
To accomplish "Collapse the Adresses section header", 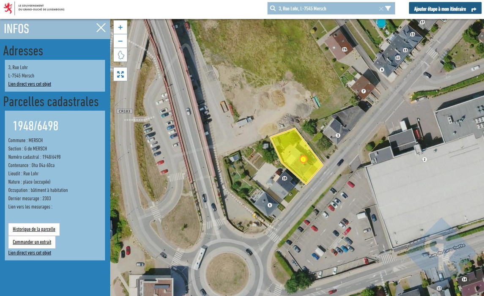I will click(23, 51).
